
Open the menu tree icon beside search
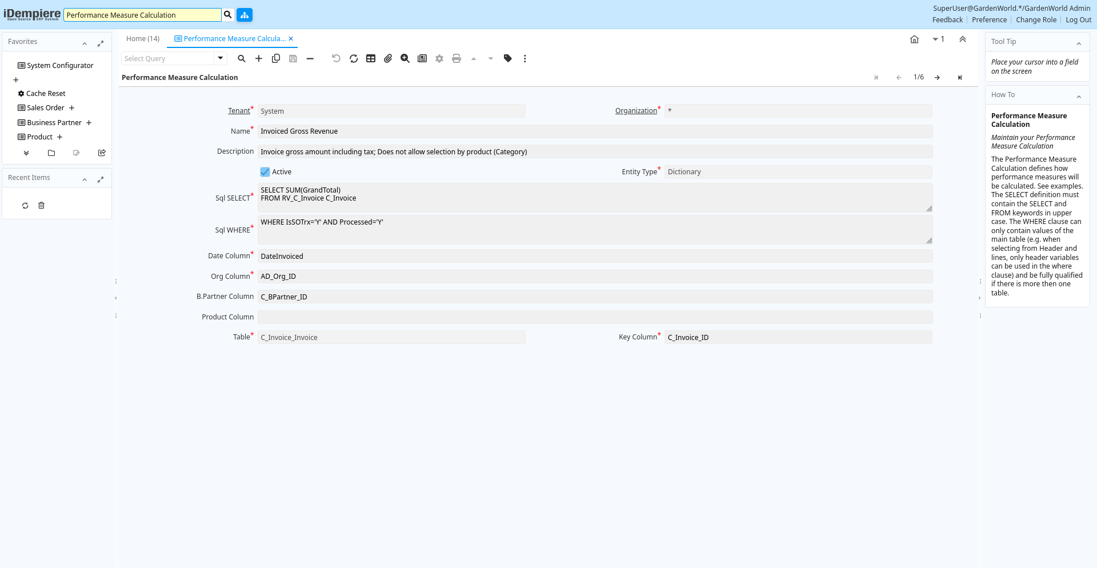pos(245,15)
